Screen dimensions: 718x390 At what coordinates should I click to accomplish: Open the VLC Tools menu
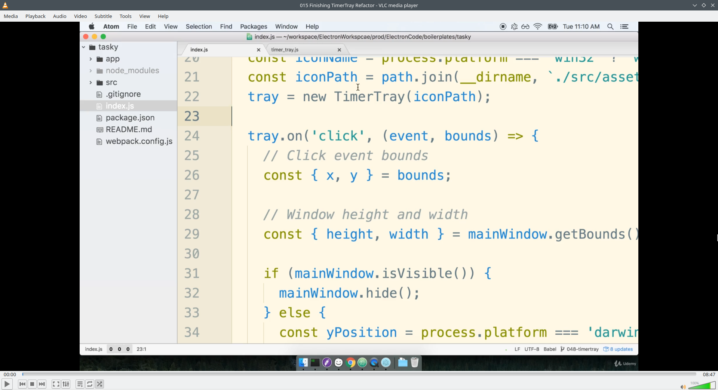[126, 16]
